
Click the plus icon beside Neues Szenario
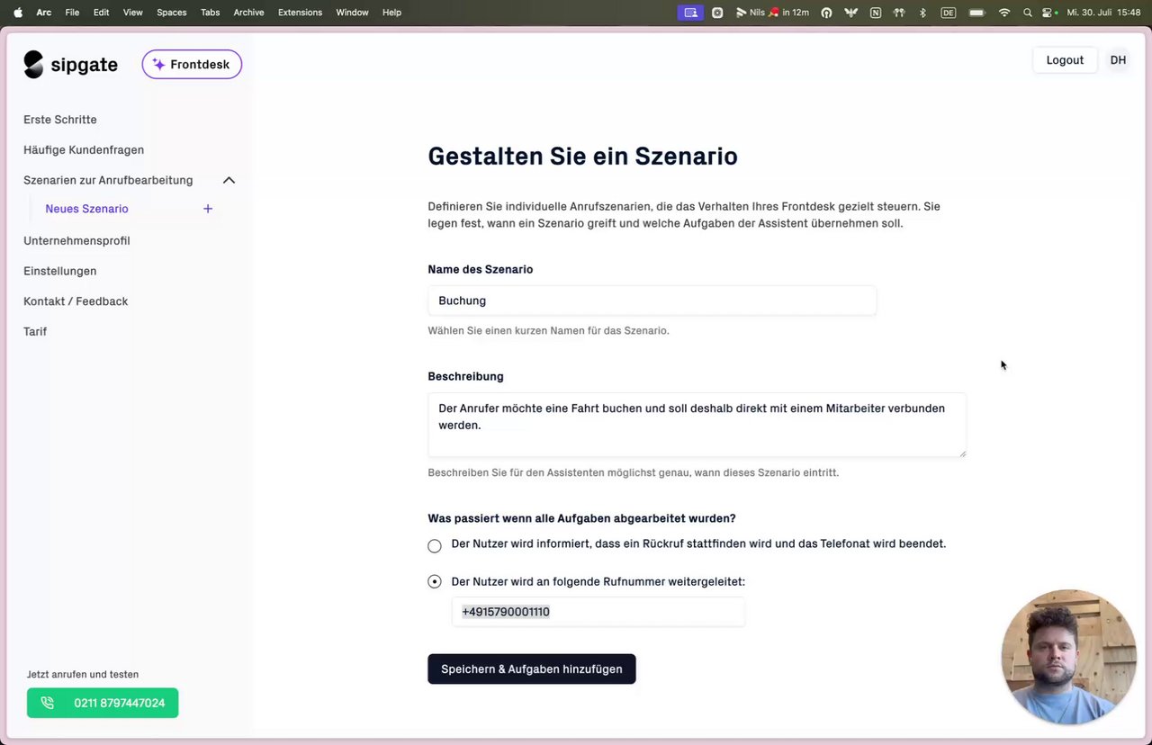click(x=208, y=209)
